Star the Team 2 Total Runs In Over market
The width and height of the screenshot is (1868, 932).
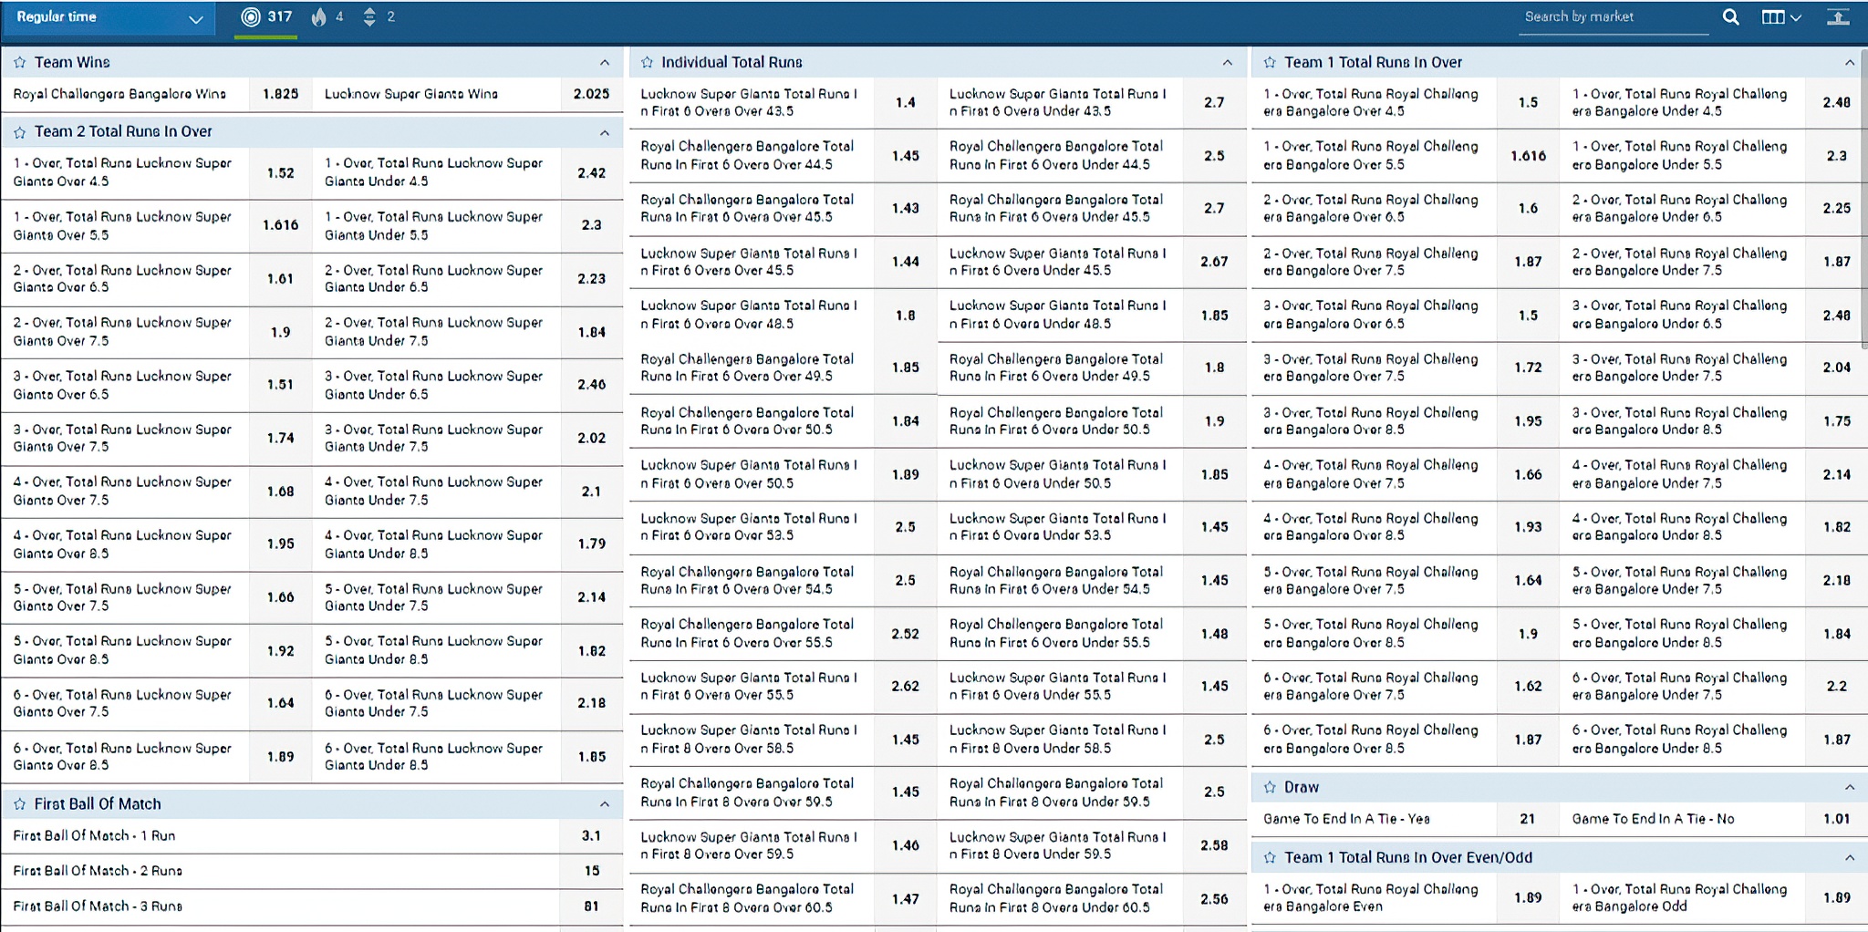pos(19,132)
